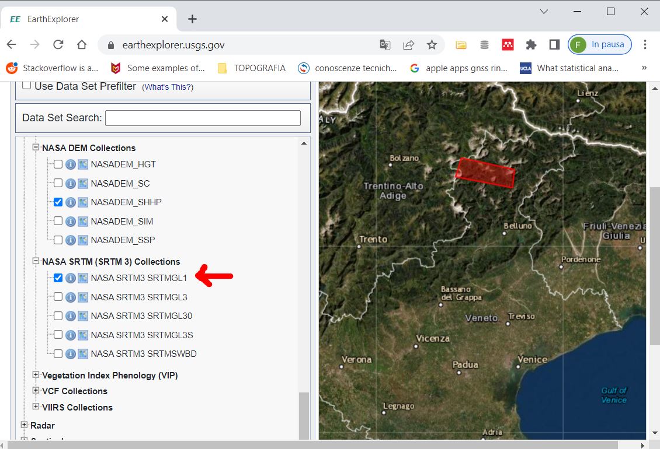Expand the Radar category node
Screen dimensions: 660x449
24,425
